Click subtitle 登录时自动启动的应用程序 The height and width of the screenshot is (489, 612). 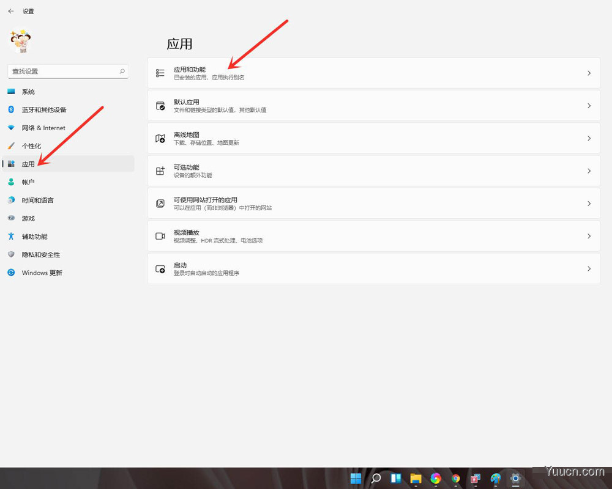click(206, 273)
